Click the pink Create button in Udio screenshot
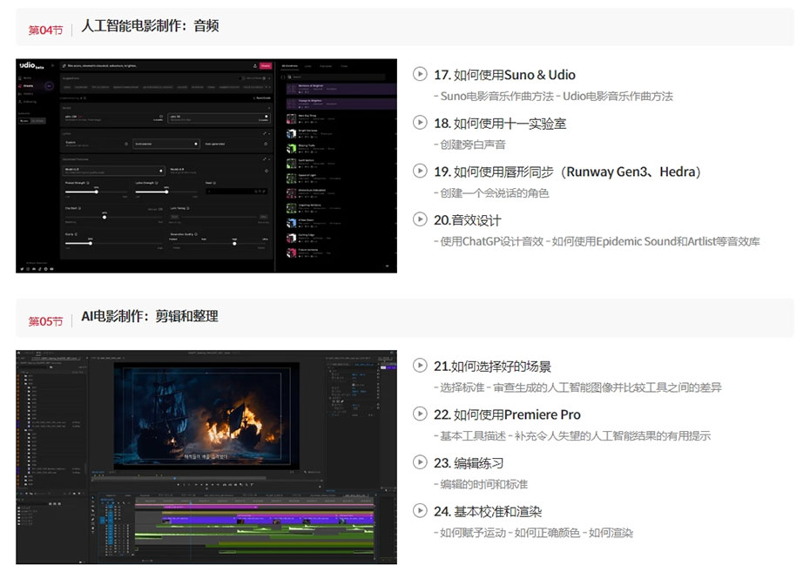Image resolution: width=810 pixels, height=572 pixels. pos(266,65)
